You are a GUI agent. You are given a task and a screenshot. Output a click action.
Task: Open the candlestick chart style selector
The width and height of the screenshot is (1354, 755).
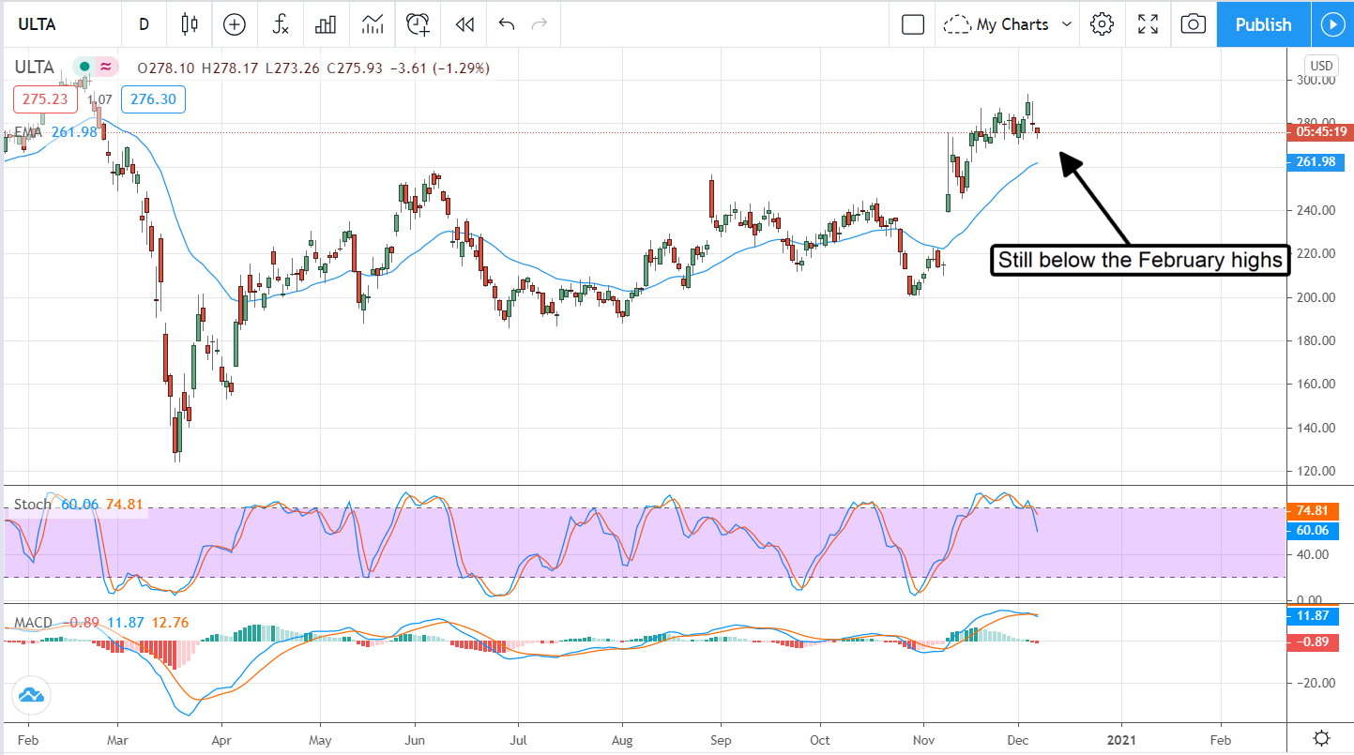[190, 24]
